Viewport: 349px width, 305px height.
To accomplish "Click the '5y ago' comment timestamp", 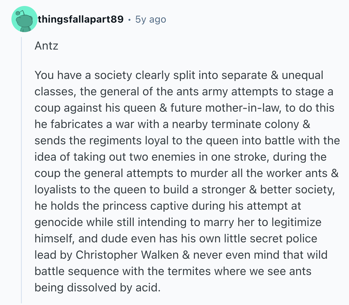I will tap(151, 19).
